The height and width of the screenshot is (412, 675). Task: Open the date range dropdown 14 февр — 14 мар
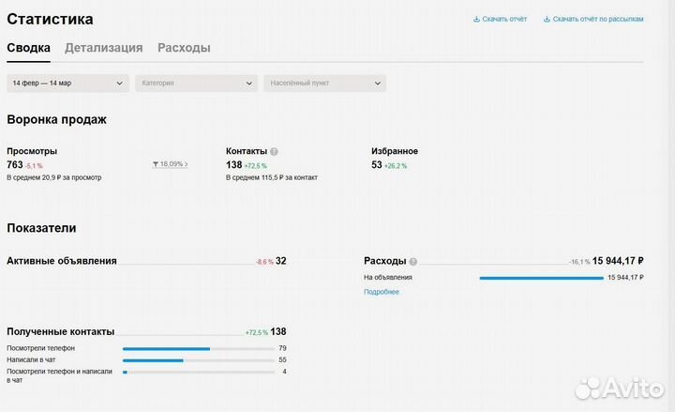67,84
